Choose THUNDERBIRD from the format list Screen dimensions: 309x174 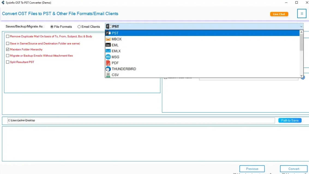[x=202, y=69]
